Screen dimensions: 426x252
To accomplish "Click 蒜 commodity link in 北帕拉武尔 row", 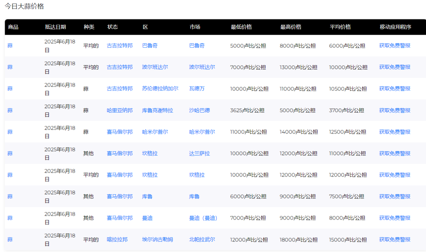I will pos(10,240).
